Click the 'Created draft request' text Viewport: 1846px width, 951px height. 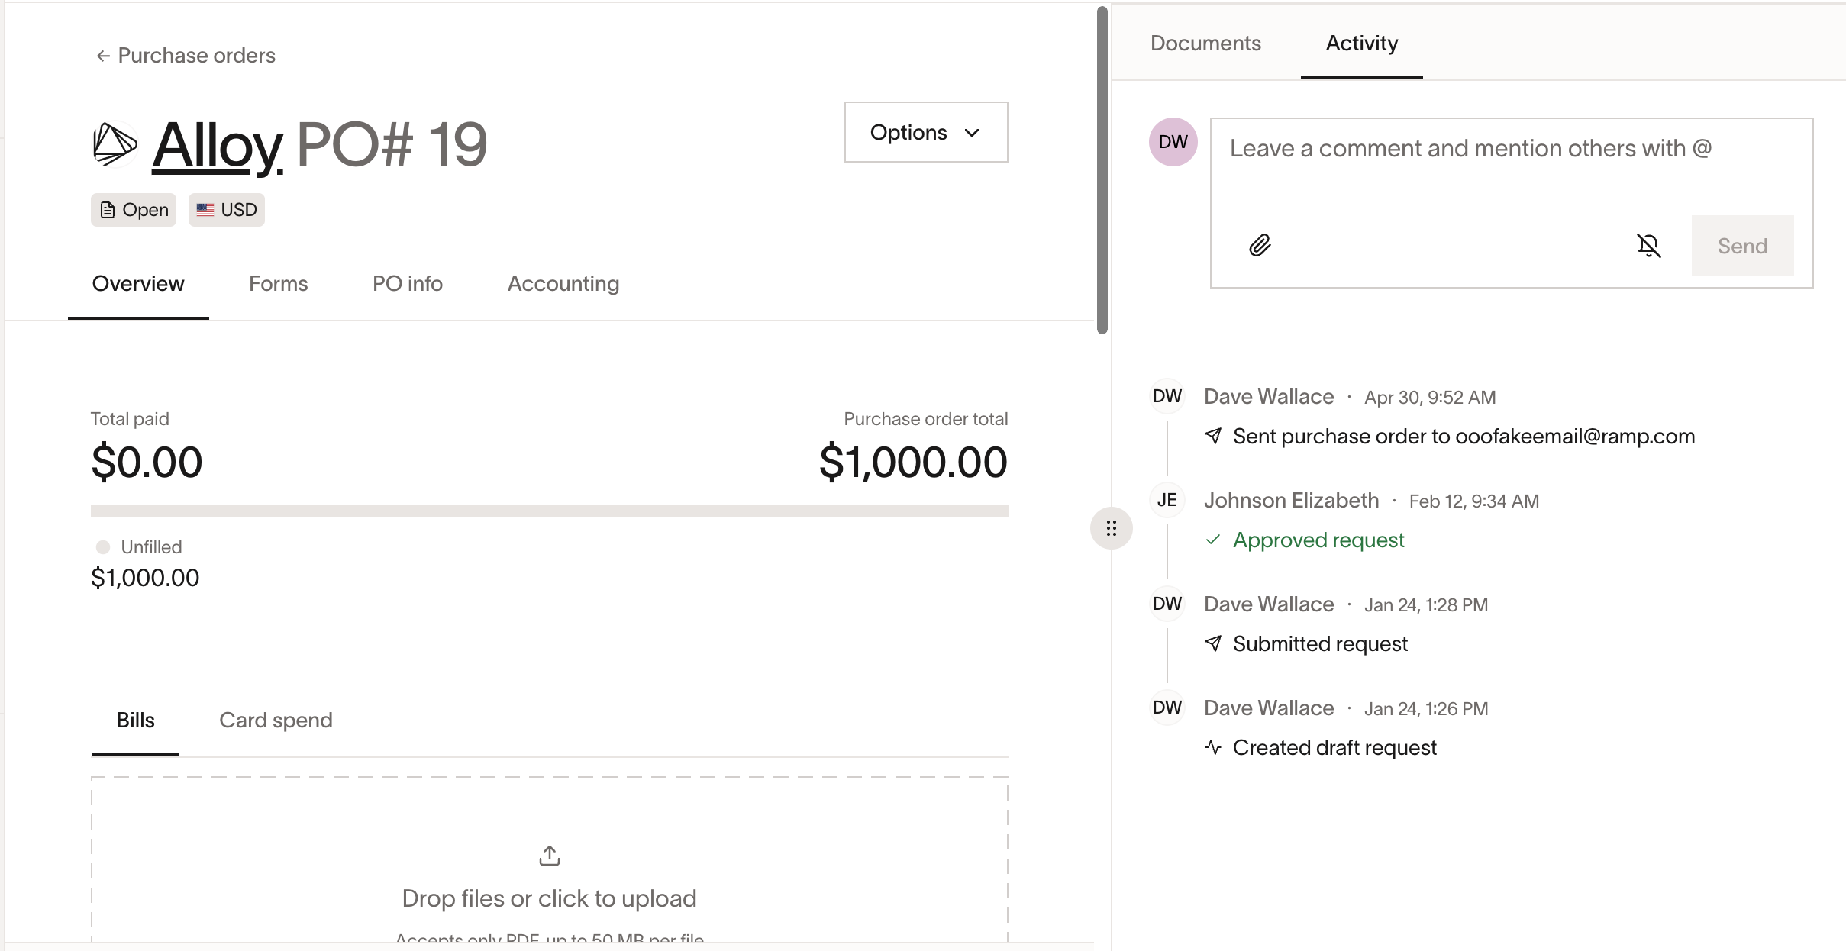tap(1334, 748)
